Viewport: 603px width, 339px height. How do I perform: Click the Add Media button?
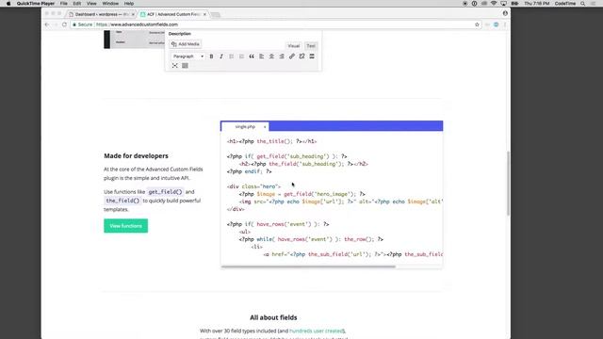coord(186,44)
